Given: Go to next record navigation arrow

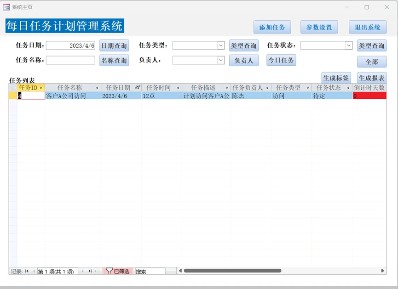Looking at the screenshot, I should point(83,271).
